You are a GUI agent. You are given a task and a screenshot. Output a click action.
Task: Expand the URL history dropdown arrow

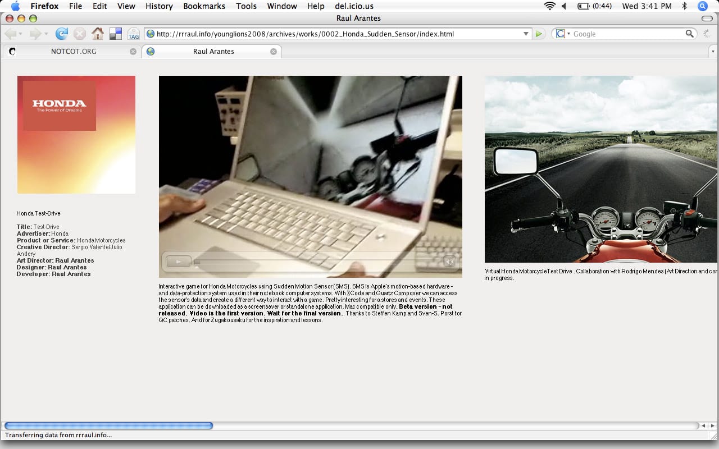(x=526, y=34)
